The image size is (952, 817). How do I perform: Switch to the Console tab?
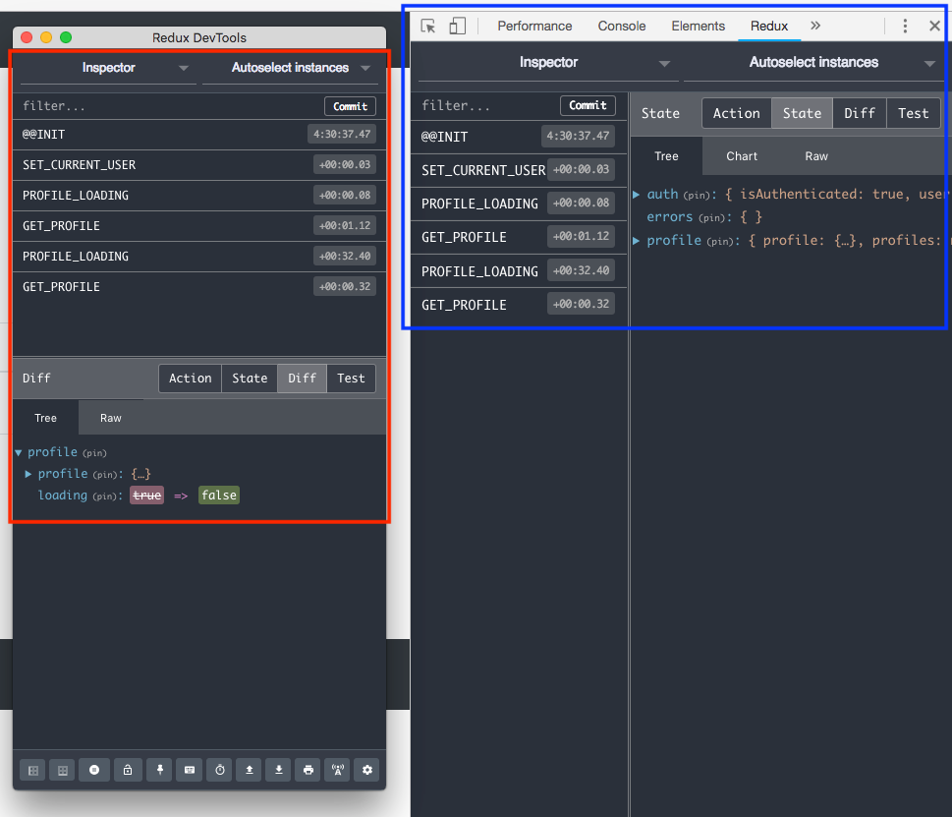pyautogui.click(x=622, y=27)
